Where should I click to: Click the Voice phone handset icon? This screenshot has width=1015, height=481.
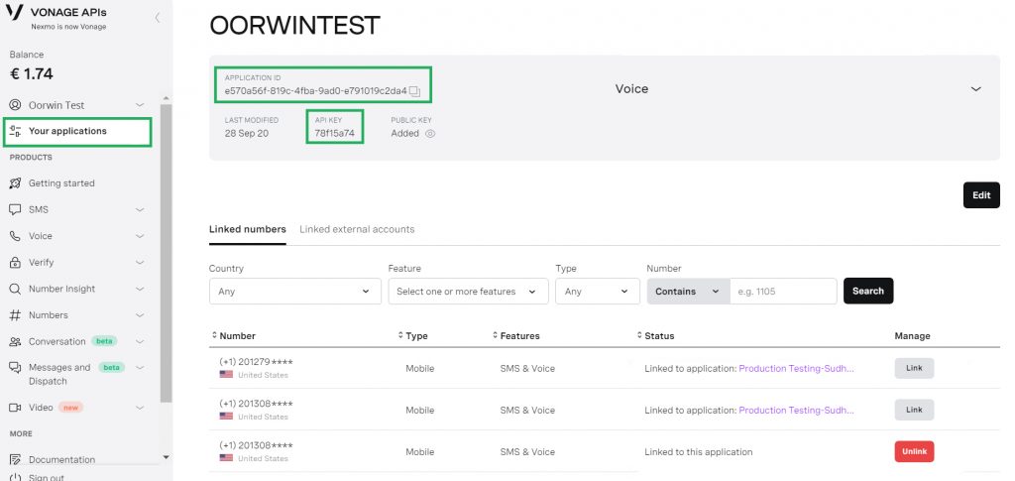click(x=15, y=236)
